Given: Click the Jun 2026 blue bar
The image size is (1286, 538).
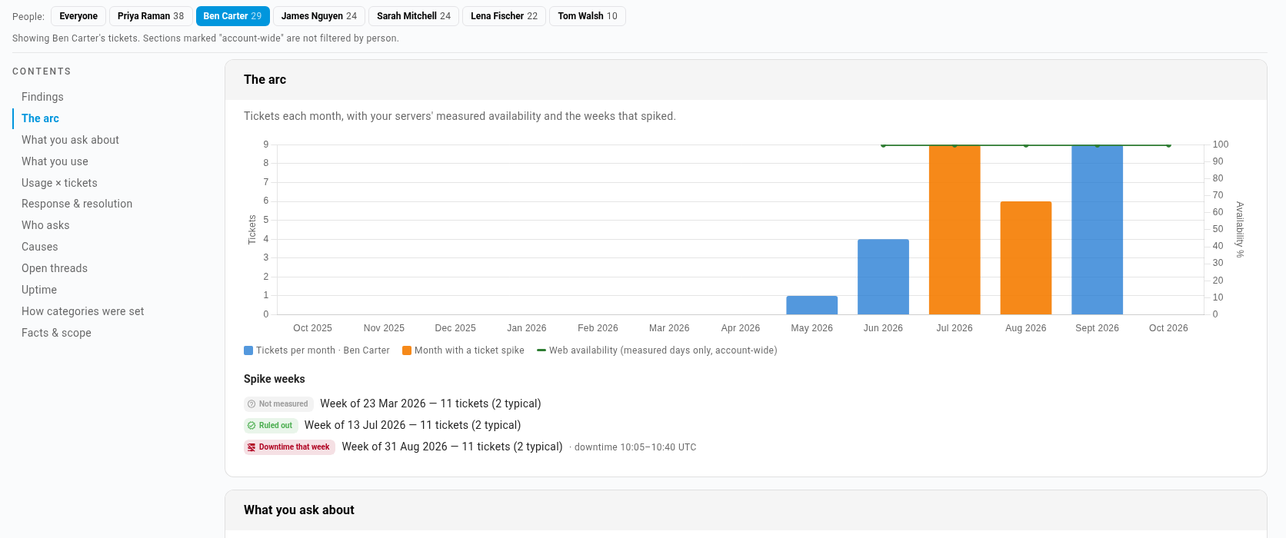Looking at the screenshot, I should [x=883, y=277].
